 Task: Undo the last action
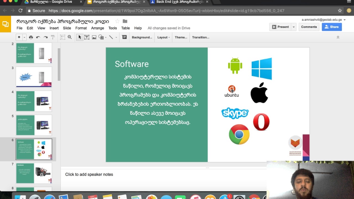pos(38,37)
